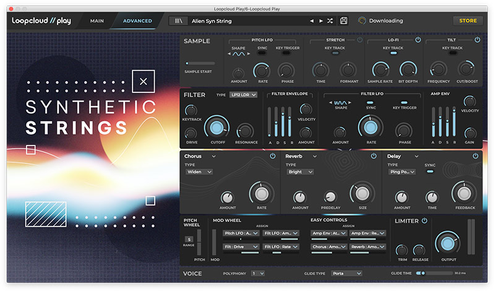Toggle the Lo-Fi power icon

tap(418, 40)
